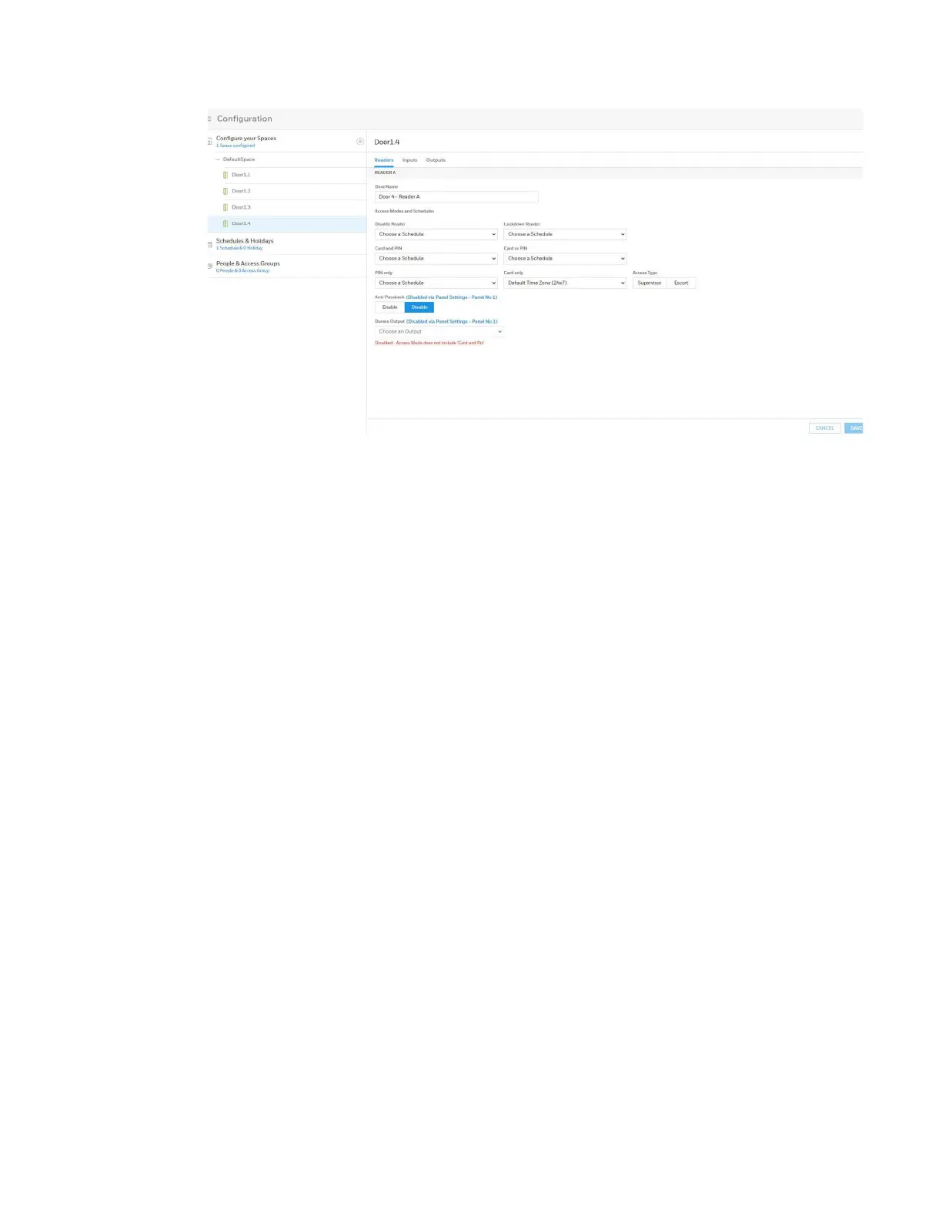This screenshot has height=1220, width=942.
Task: Click the People & Access Groups icon
Action: coord(210,266)
